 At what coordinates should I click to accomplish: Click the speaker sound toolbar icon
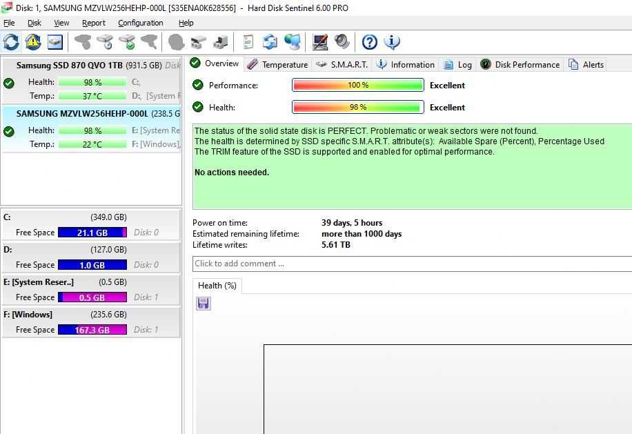coord(342,42)
